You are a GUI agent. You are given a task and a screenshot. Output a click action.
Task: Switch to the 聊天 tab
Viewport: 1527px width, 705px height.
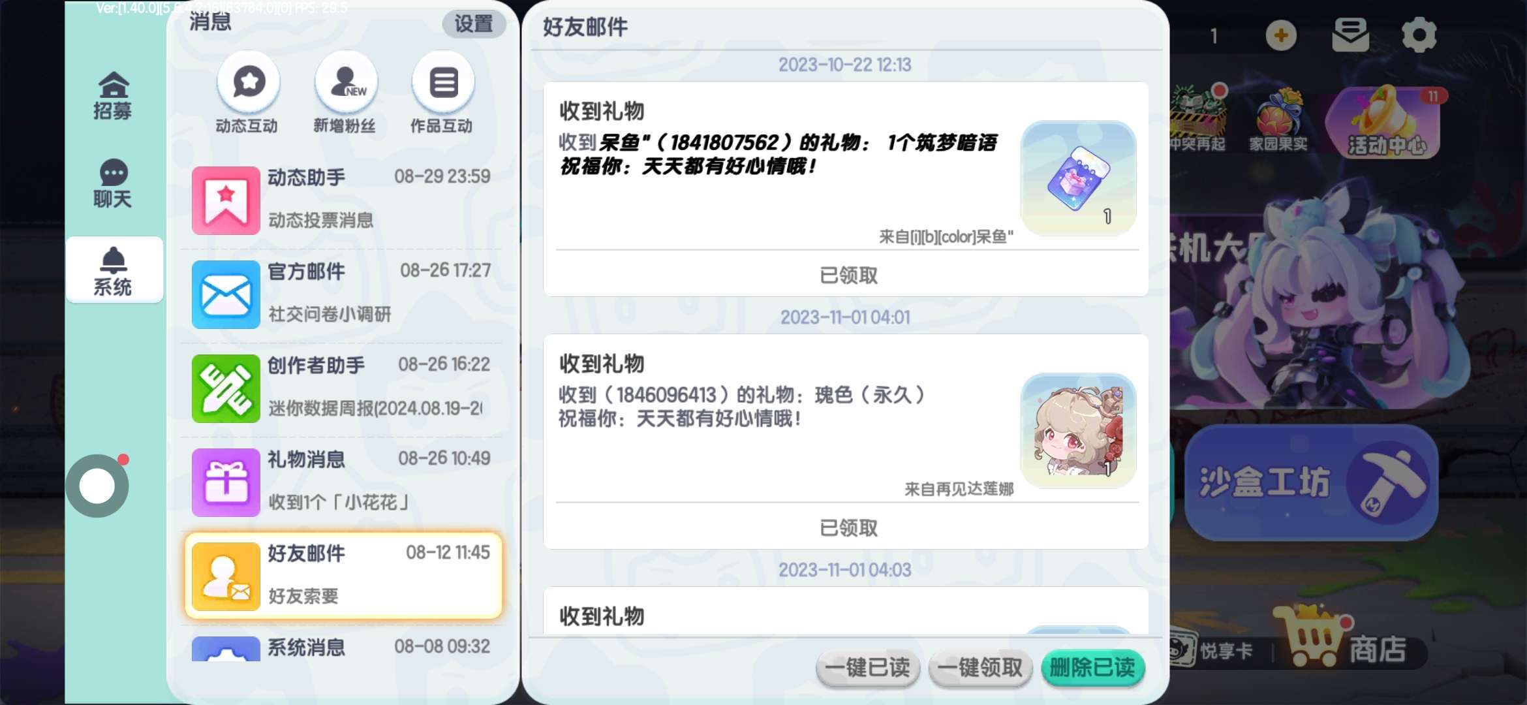[x=113, y=183]
